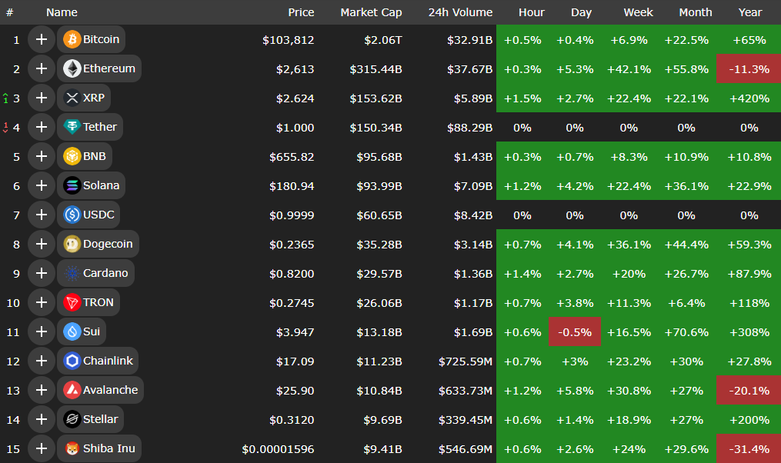Select Solana price $180.94

(x=292, y=186)
